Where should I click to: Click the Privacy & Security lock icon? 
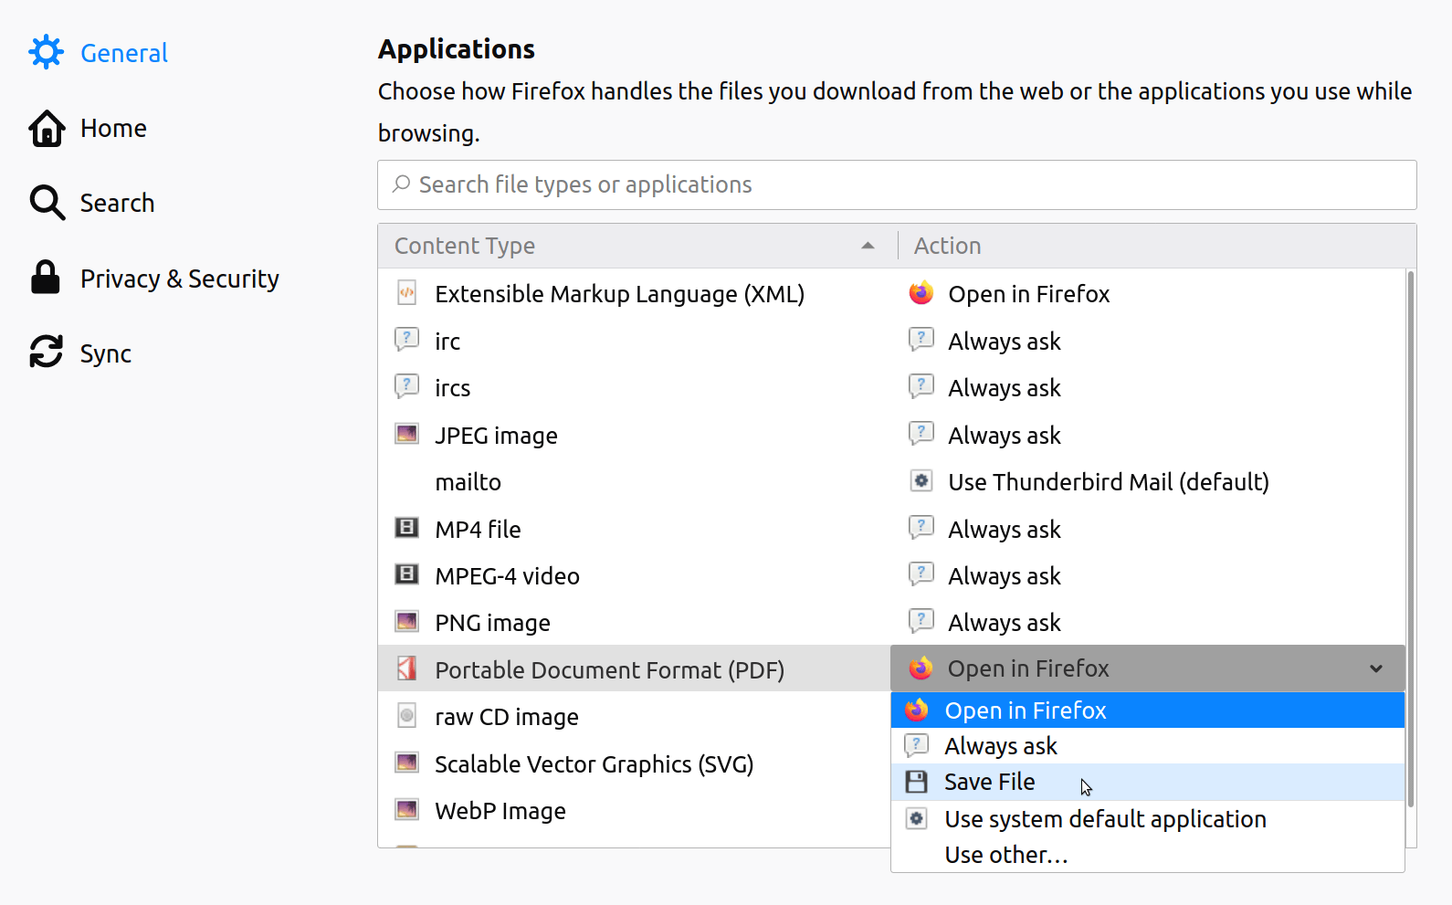click(45, 278)
